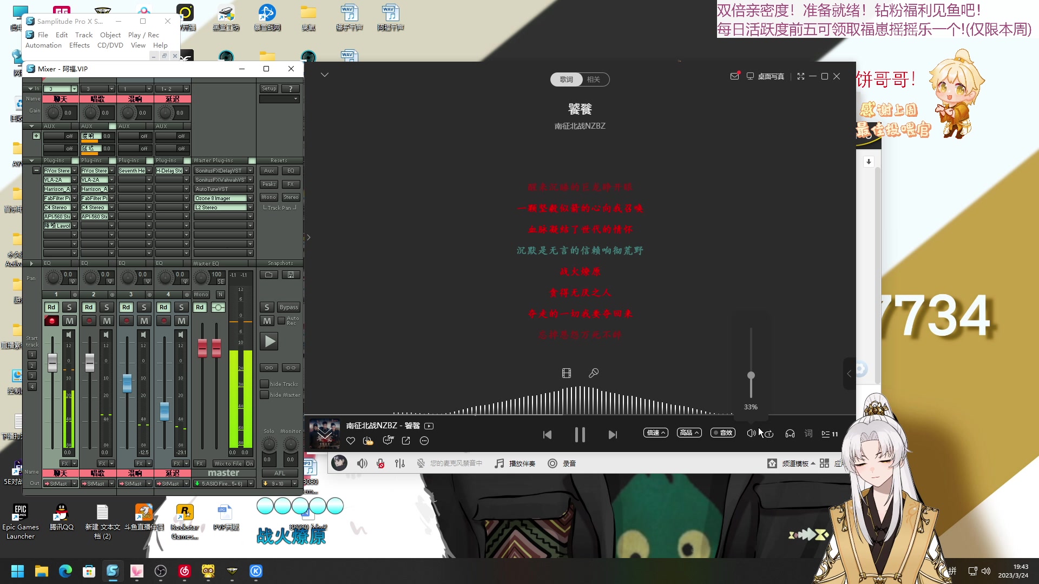Screen dimensions: 1039x584
Task: Click the link chain icon in the Mixer
Action: [x=269, y=368]
